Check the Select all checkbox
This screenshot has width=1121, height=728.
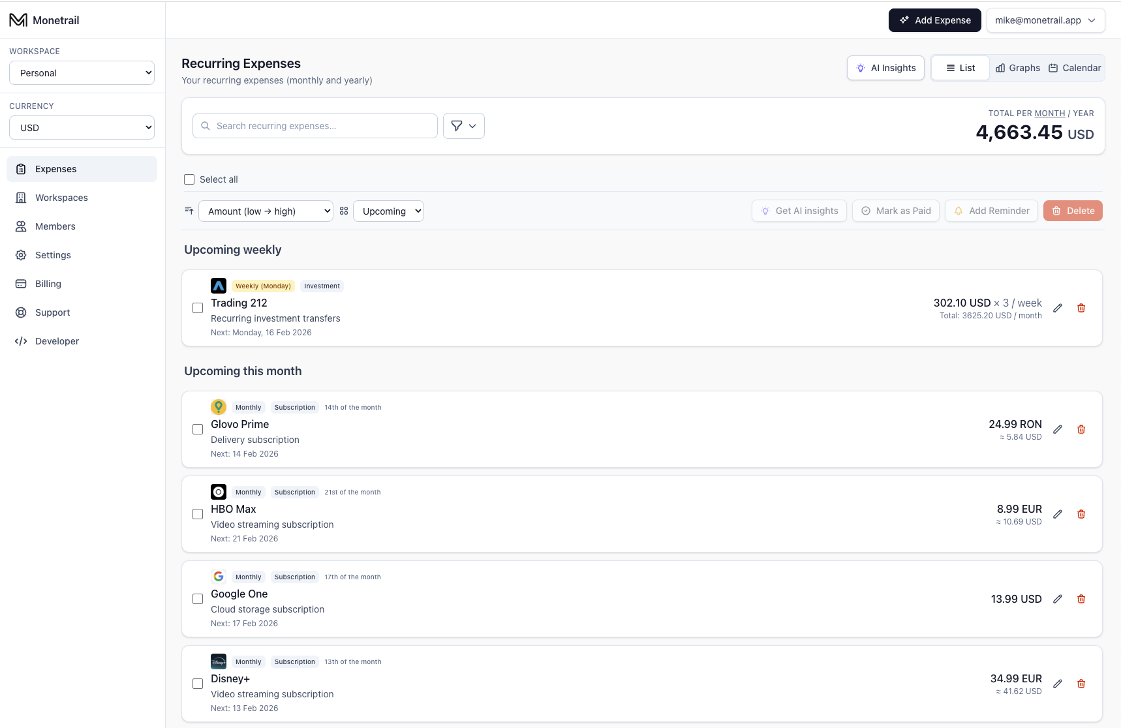(x=189, y=179)
